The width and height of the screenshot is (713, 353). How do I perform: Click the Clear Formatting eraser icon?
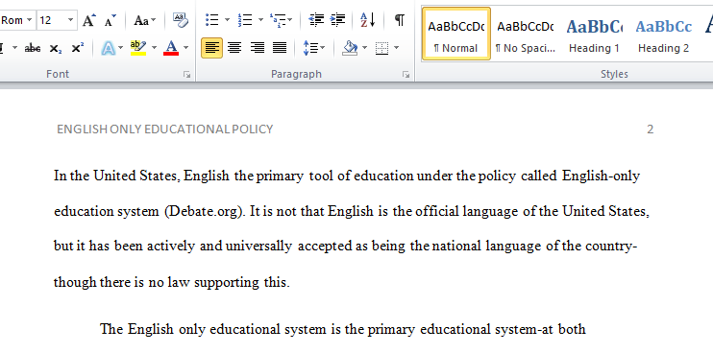pos(181,20)
